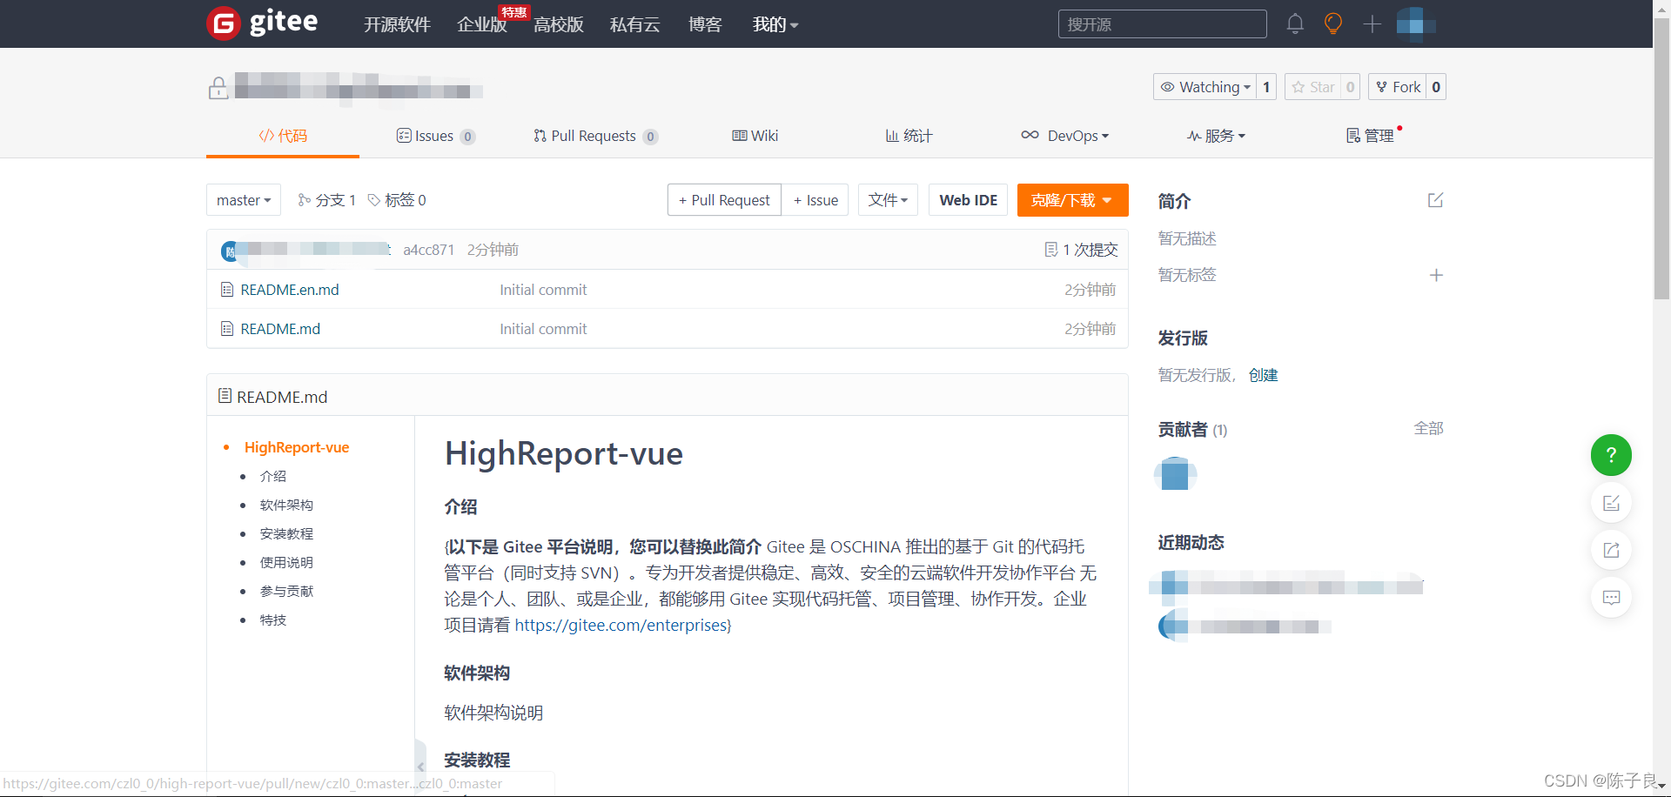Open the Watching dropdown

[x=1205, y=87]
